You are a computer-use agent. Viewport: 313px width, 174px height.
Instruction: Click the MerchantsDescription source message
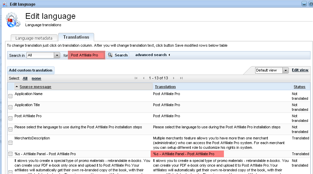pos(32,138)
